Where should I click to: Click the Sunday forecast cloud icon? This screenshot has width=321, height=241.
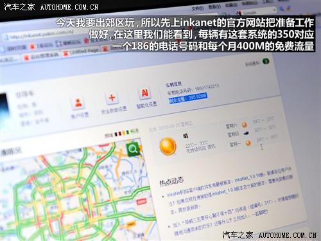247,134
